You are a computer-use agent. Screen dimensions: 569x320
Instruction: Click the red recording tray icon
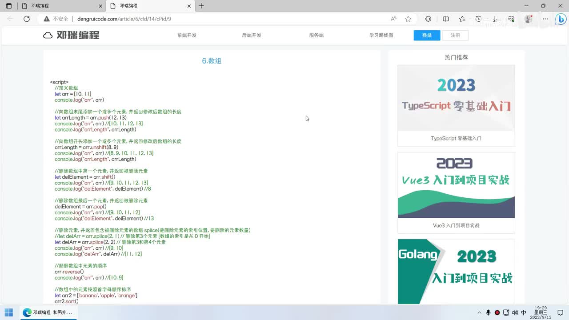[x=497, y=312]
